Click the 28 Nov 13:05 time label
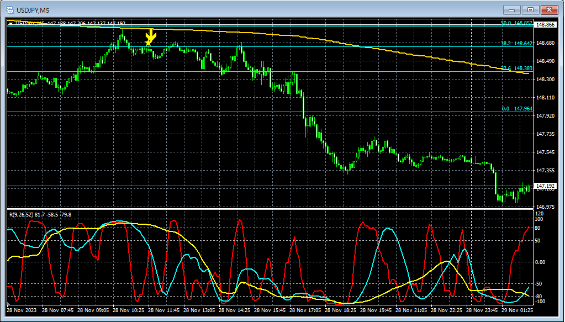The height and width of the screenshot is (322, 565). [x=199, y=310]
